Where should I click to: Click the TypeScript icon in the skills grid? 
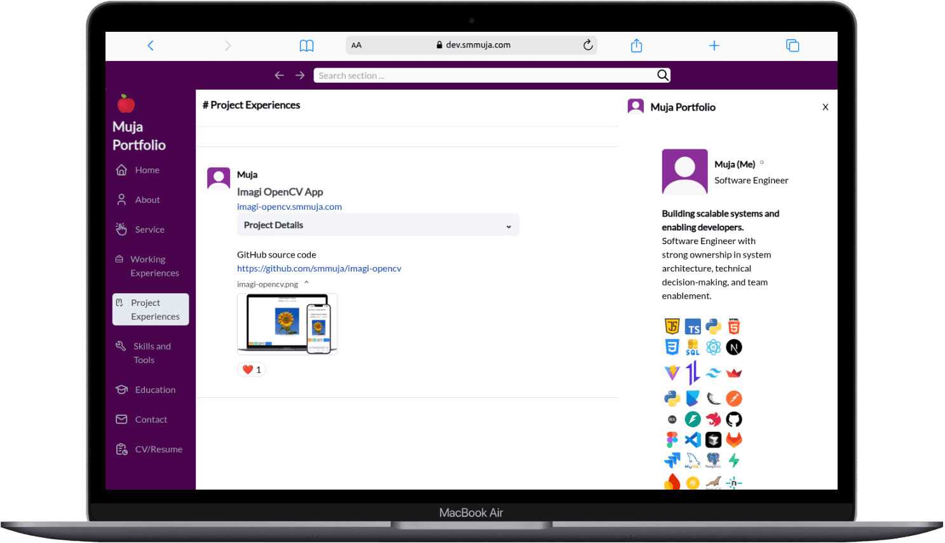tap(693, 326)
